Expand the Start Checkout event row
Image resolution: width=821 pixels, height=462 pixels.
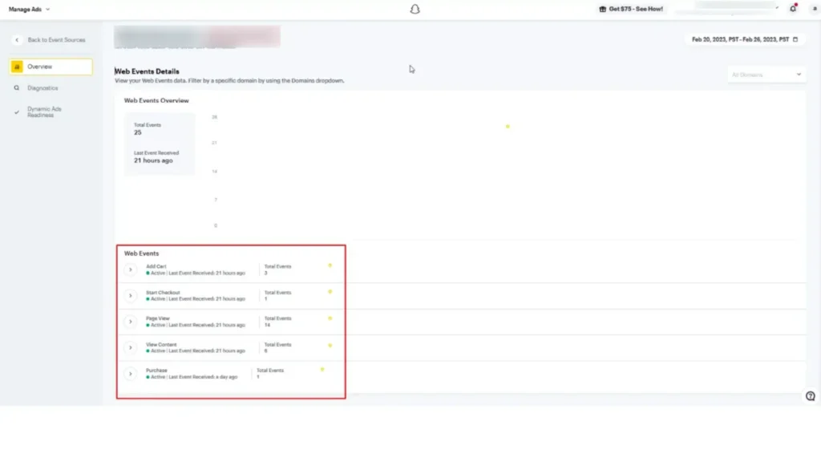pos(131,296)
